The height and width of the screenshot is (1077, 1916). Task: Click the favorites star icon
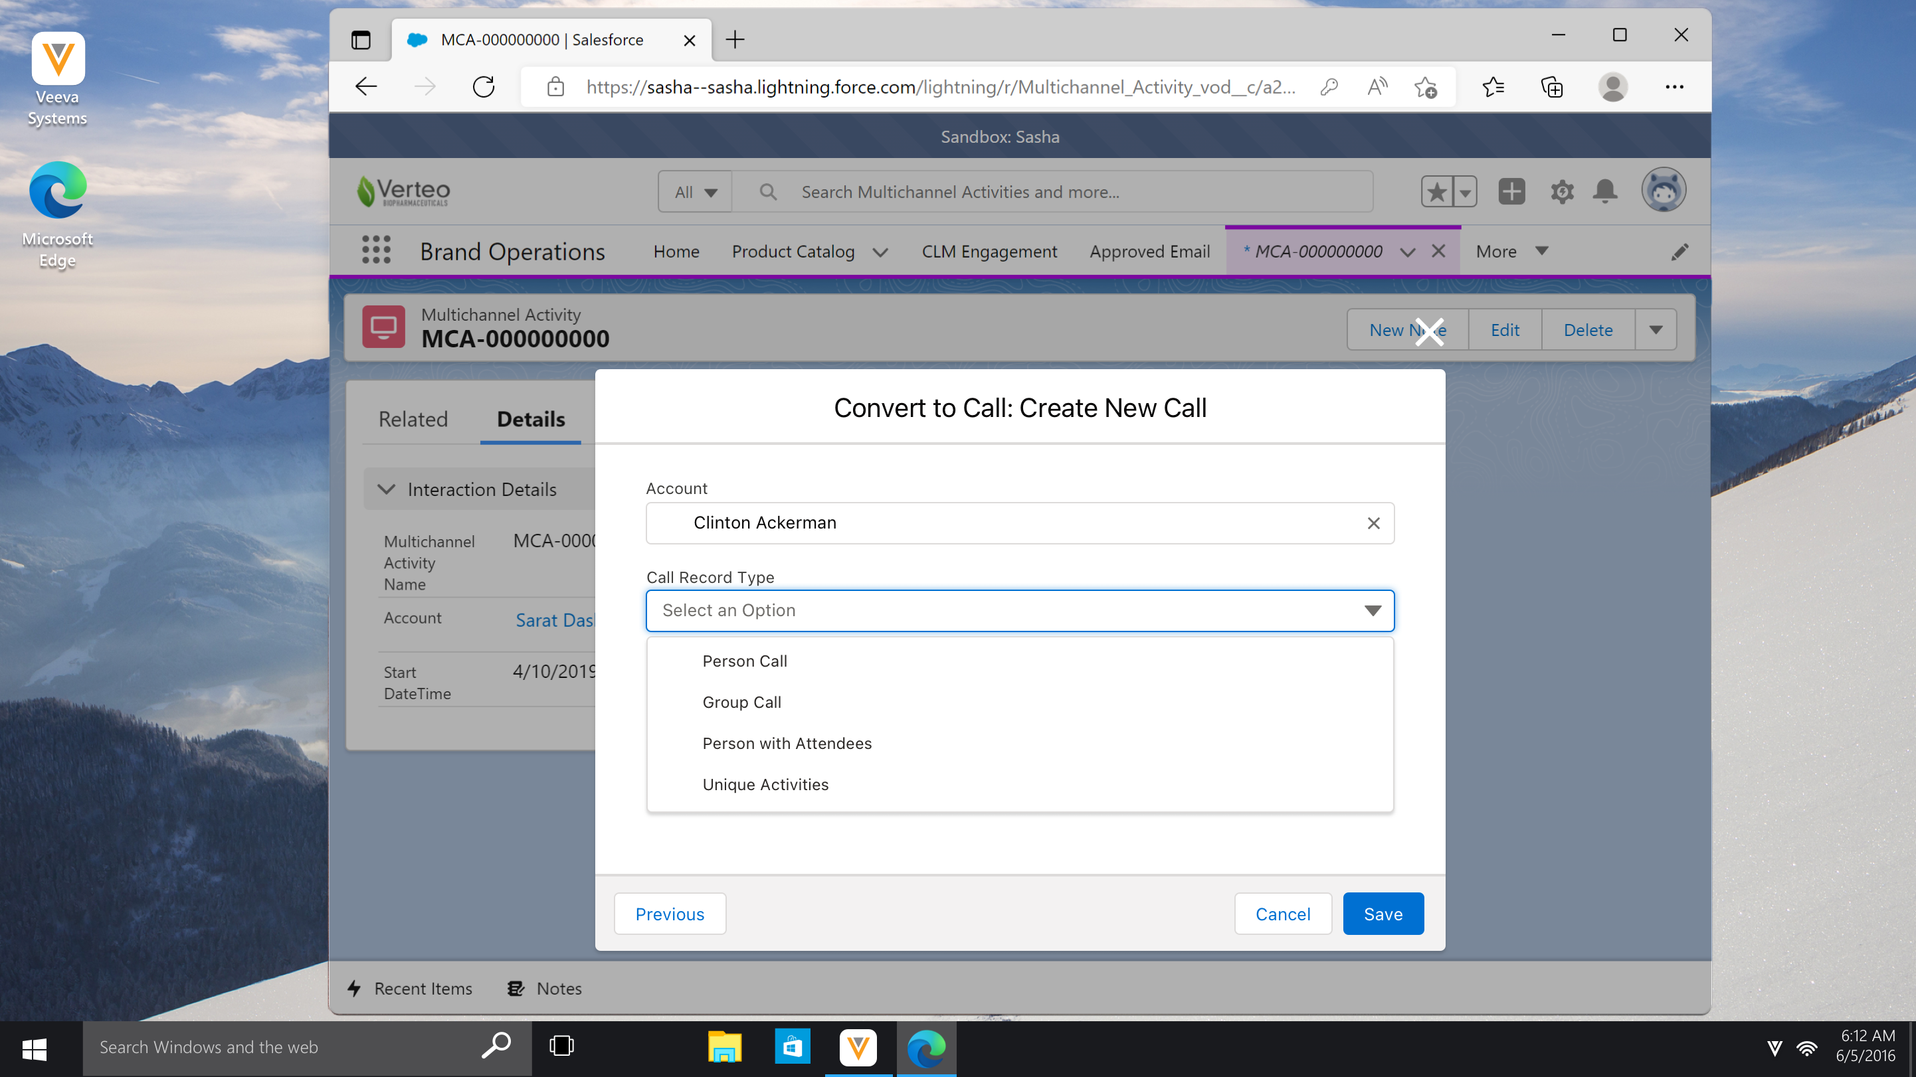1437,192
